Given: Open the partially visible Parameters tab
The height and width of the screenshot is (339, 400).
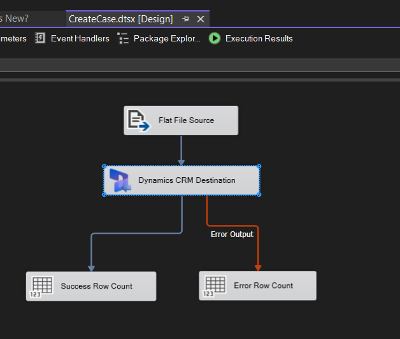Looking at the screenshot, I should click(13, 38).
